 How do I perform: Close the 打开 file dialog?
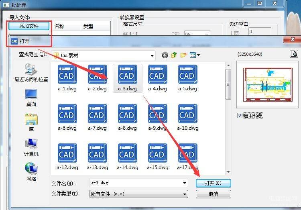tap(293, 39)
